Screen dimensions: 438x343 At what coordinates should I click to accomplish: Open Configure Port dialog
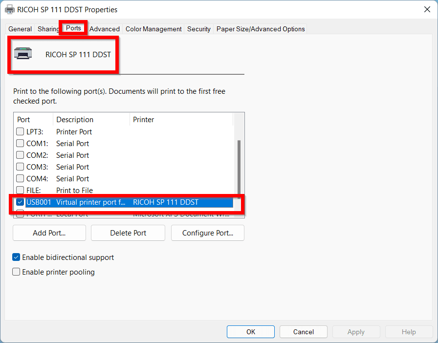208,233
